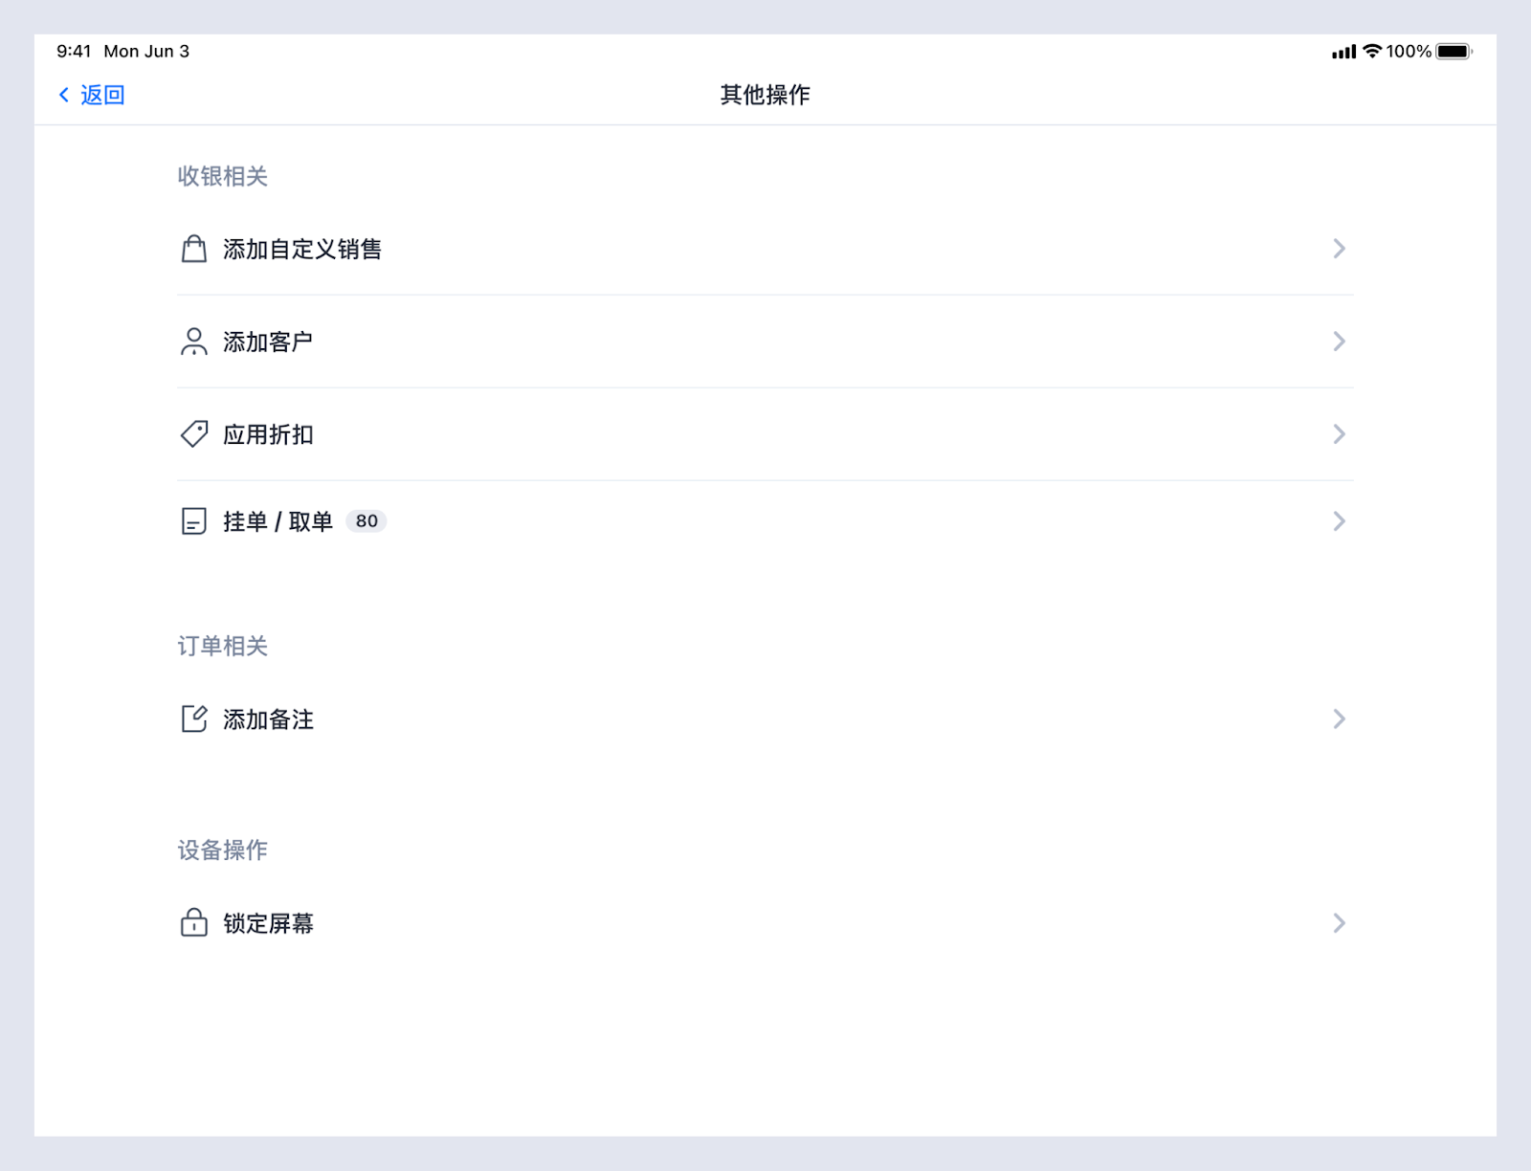Screen dimensions: 1531x1171
Task: Expand the 添加客户 row chevron
Action: (1339, 342)
